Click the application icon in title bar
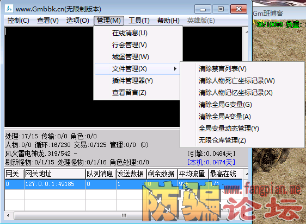The width and height of the screenshot is (306, 224). [9, 9]
